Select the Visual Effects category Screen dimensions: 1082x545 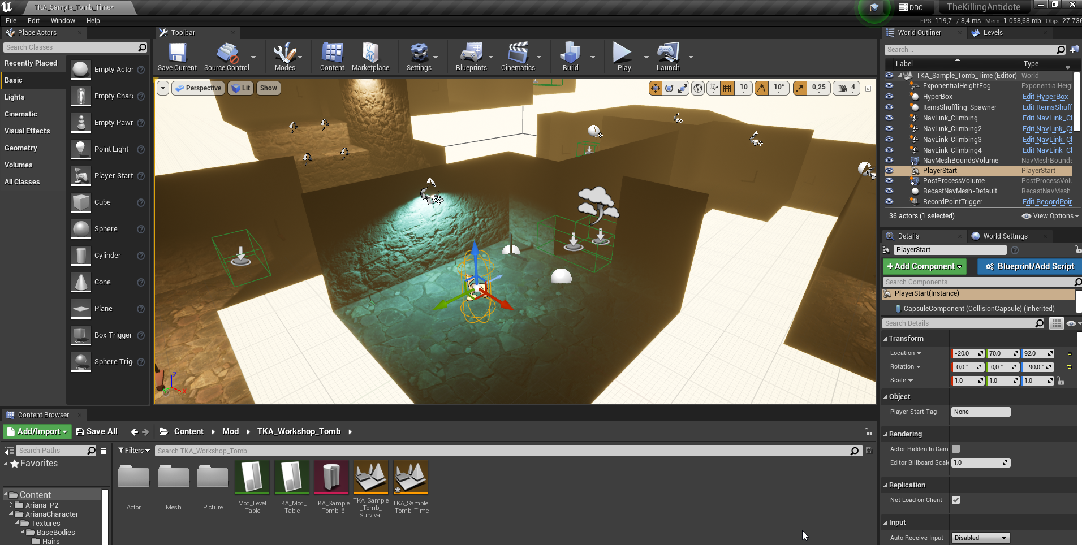(27, 131)
